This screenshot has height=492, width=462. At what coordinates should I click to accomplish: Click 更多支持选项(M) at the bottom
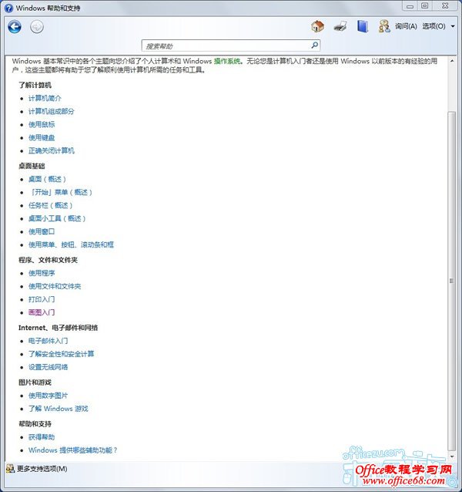pyautogui.click(x=42, y=469)
